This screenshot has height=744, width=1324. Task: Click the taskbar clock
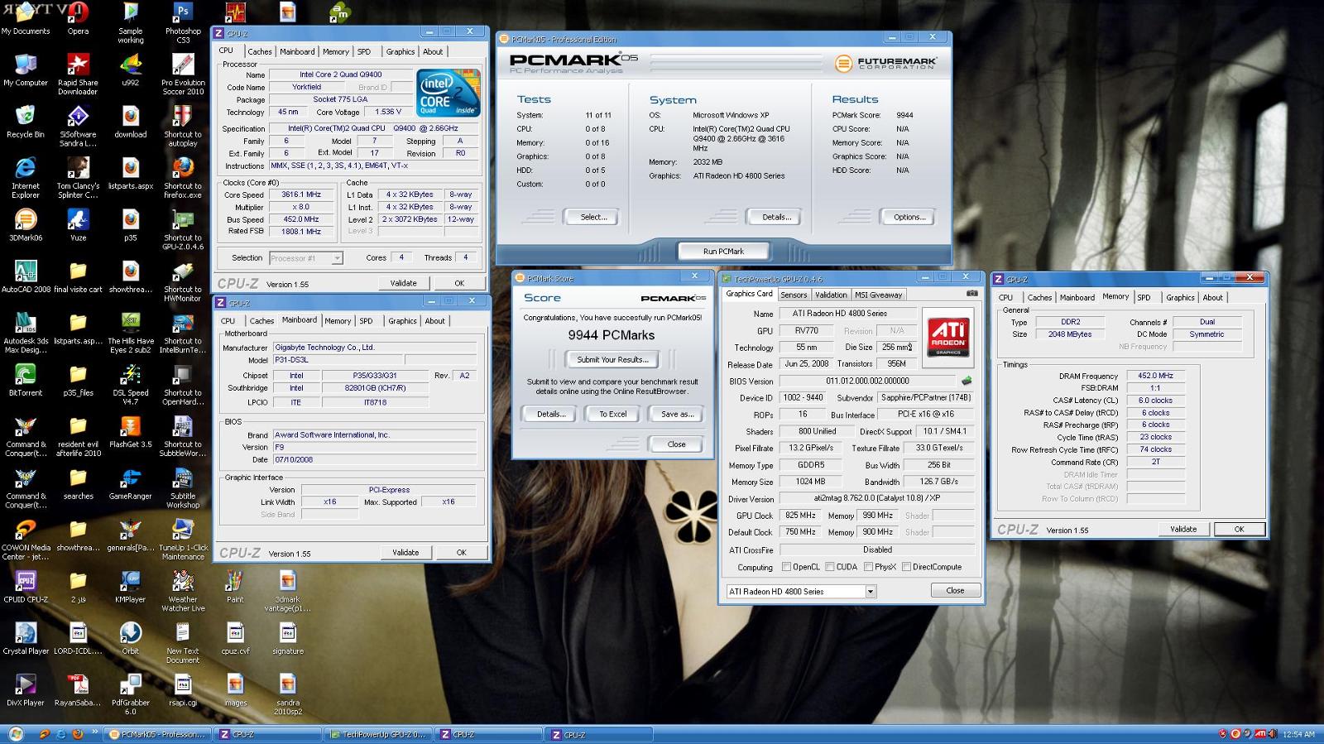click(1298, 734)
